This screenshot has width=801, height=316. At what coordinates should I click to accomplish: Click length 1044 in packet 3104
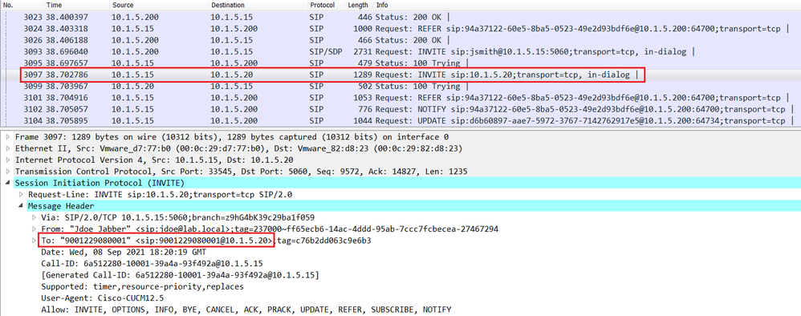362,120
